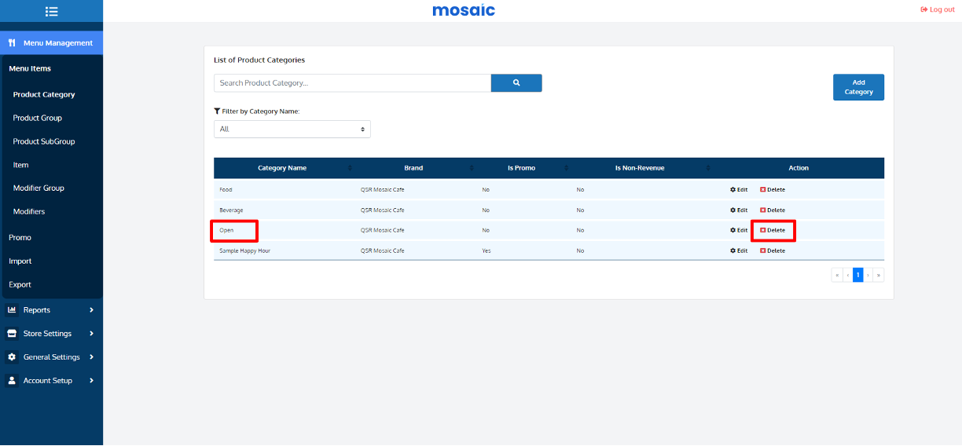
Task: Click the hamburger list icon in sidebar header
Action: [51, 11]
